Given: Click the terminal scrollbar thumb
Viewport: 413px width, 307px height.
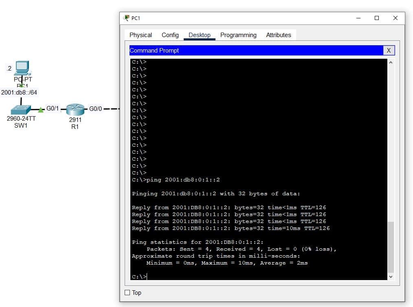Looking at the screenshot, I should [391, 247].
